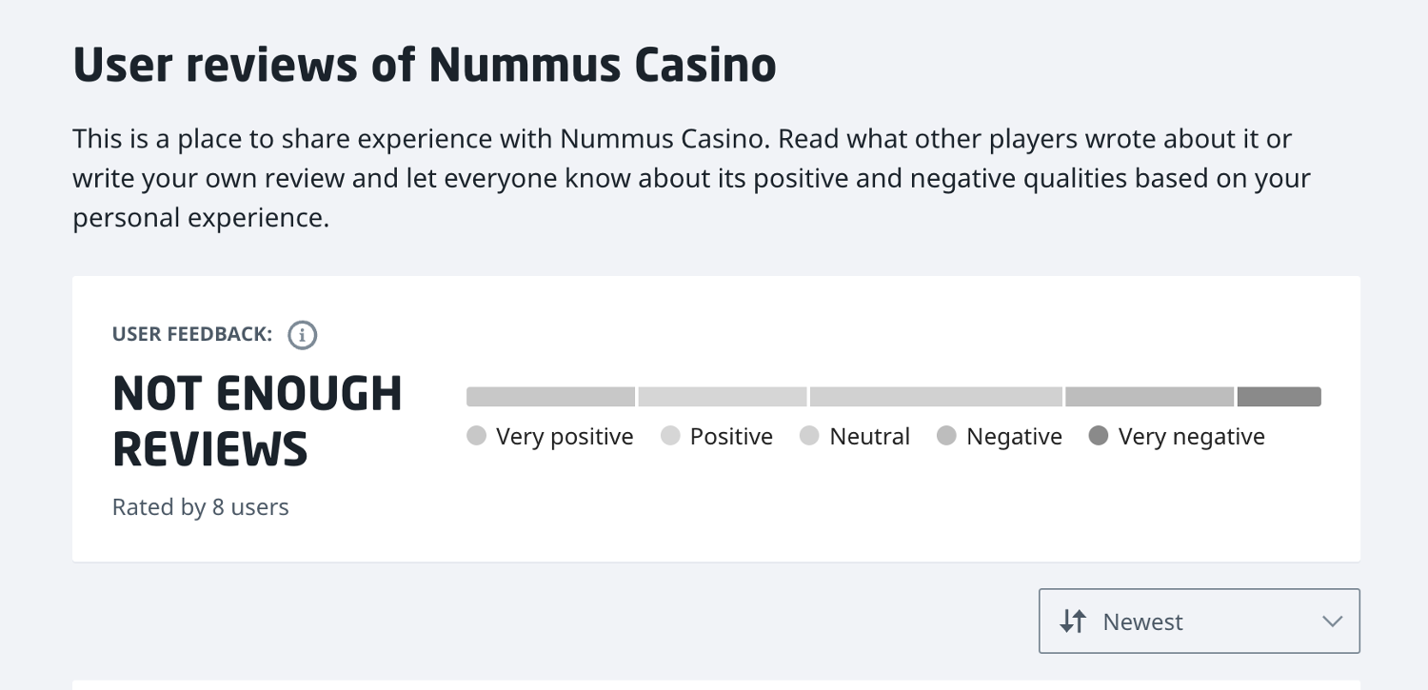The width and height of the screenshot is (1428, 690).
Task: Click the Negative segment of rating bar
Action: (x=1149, y=397)
